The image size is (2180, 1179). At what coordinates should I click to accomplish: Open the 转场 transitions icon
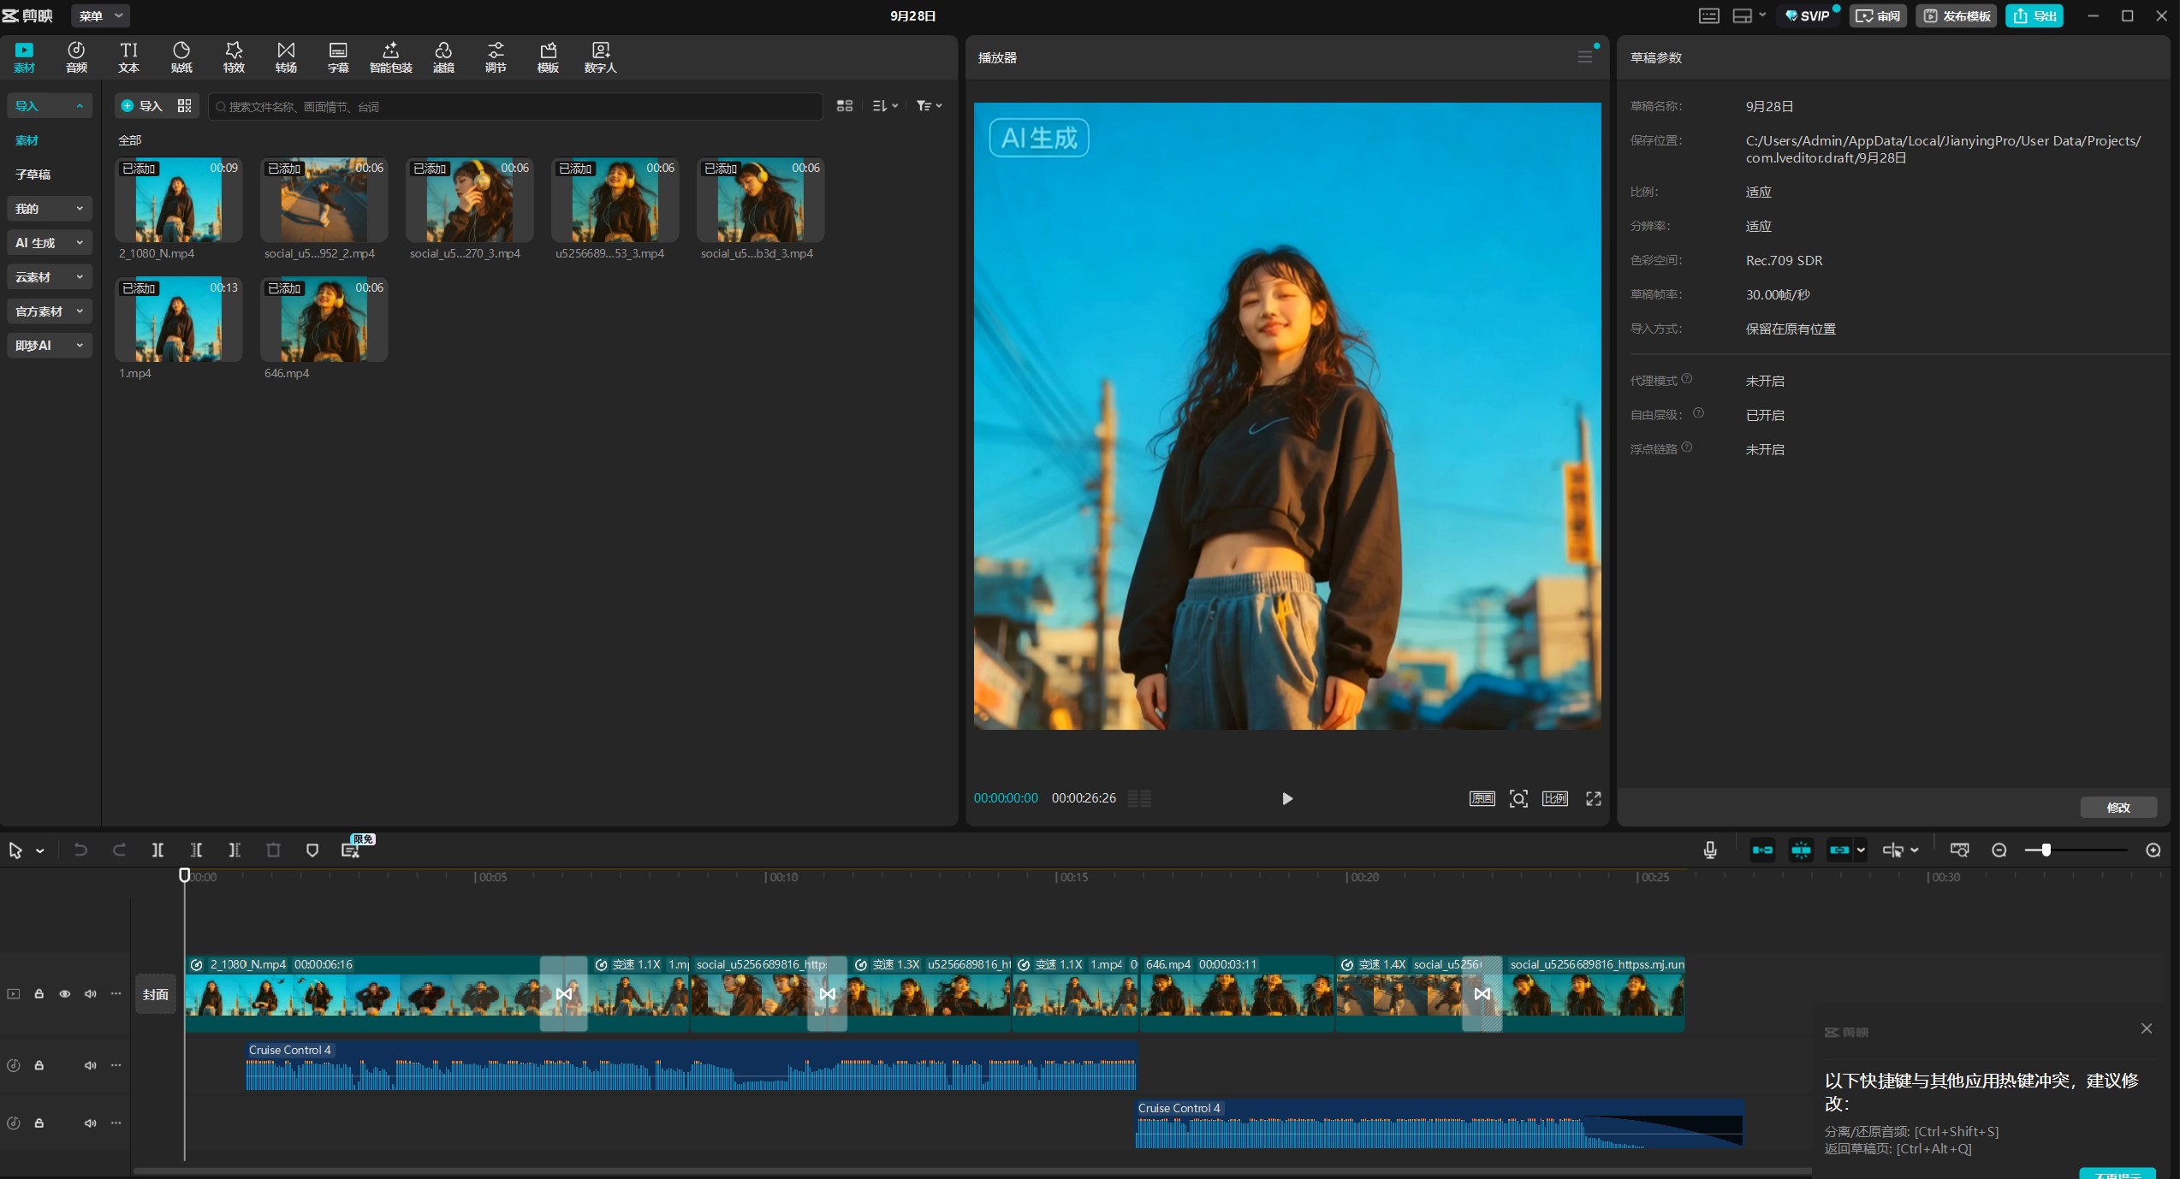tap(286, 57)
